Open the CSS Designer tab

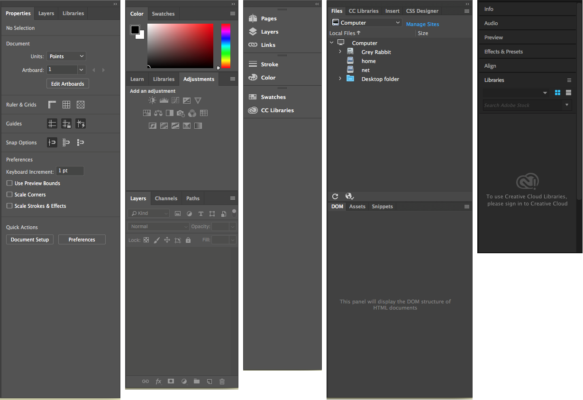pyautogui.click(x=422, y=11)
